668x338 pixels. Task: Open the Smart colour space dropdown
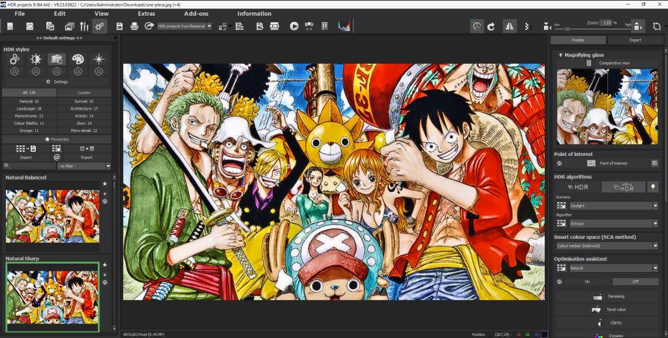pos(607,246)
